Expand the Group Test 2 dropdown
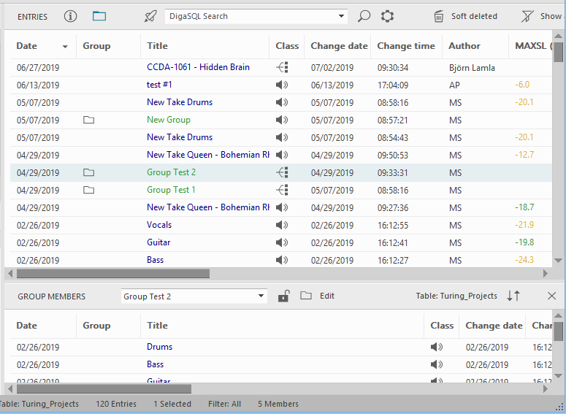Viewport: 566px width, 414px height. (x=261, y=296)
